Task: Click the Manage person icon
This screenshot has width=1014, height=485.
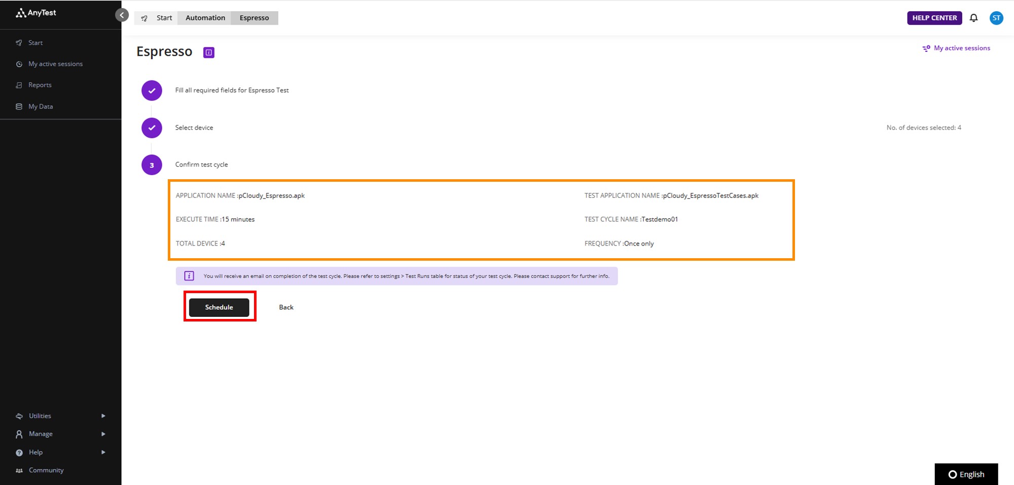Action: click(19, 434)
